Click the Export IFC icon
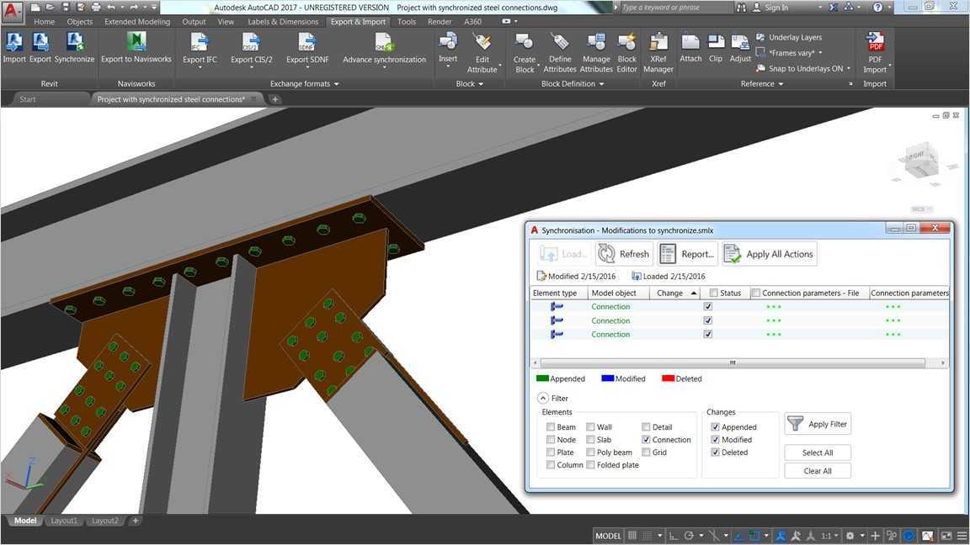 pos(200,43)
